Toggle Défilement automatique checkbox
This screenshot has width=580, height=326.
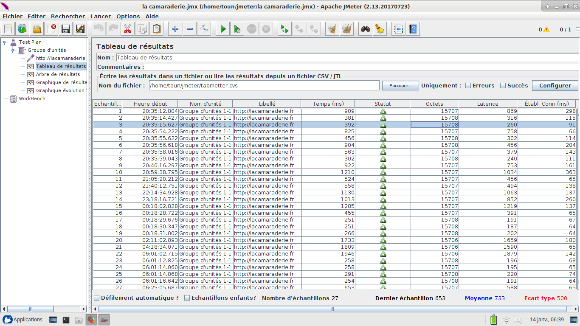[97, 298]
